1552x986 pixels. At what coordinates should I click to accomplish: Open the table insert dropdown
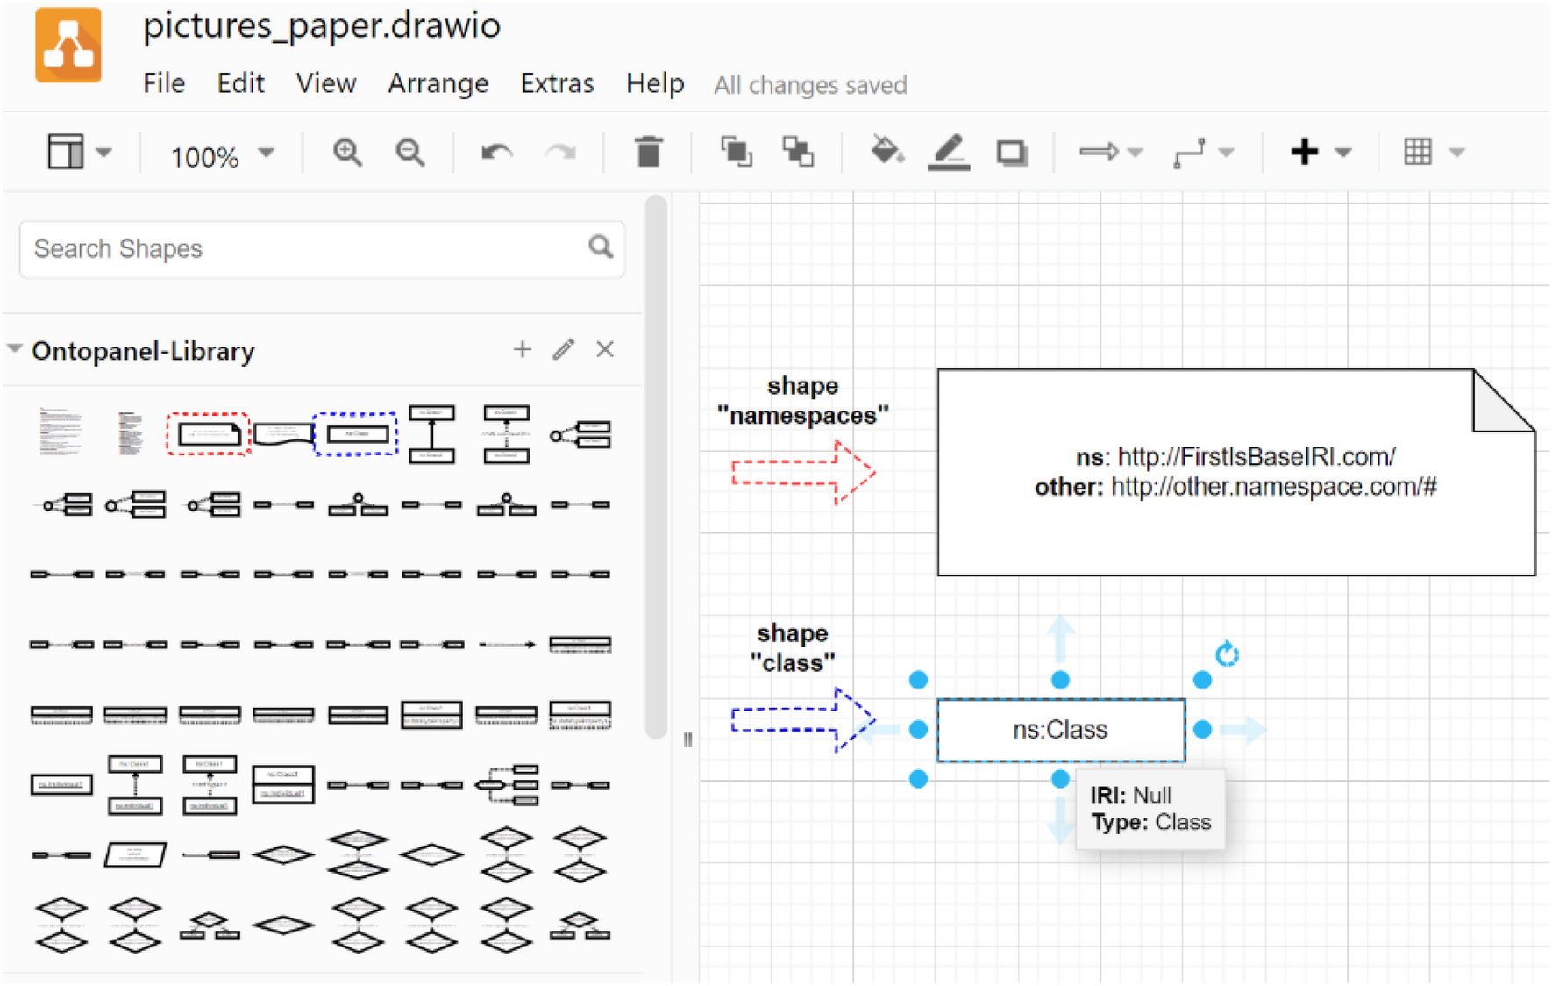[x=1433, y=153]
